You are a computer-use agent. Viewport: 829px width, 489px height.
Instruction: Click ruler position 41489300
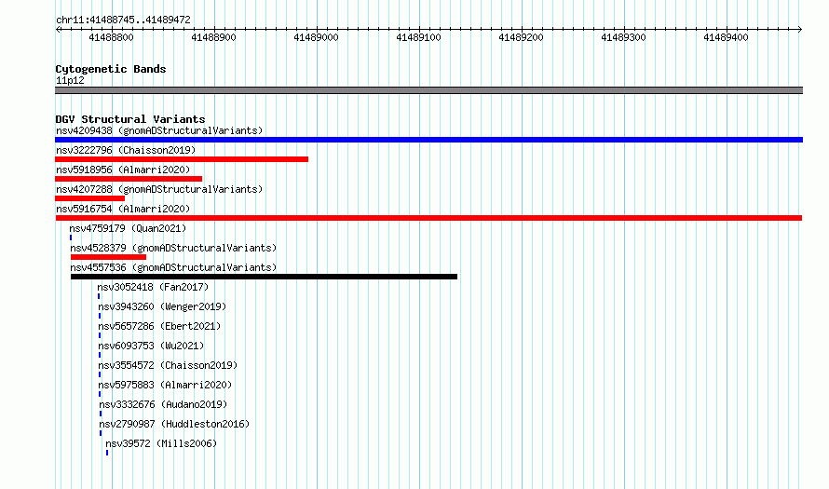pos(623,37)
